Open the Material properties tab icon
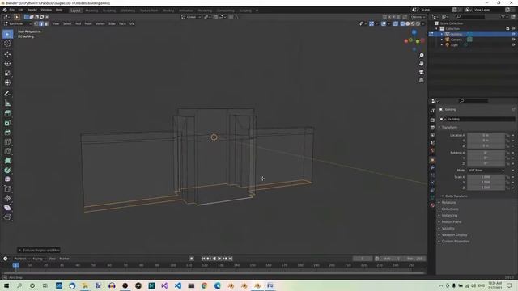518x291 pixels. (x=432, y=205)
